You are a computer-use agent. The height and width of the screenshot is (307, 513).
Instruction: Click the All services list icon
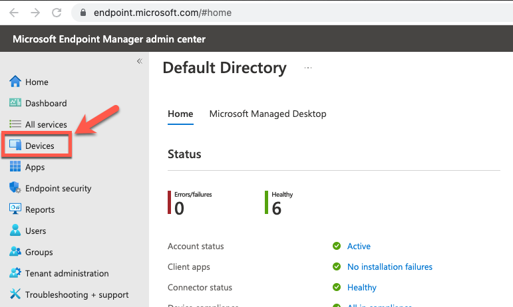(15, 124)
